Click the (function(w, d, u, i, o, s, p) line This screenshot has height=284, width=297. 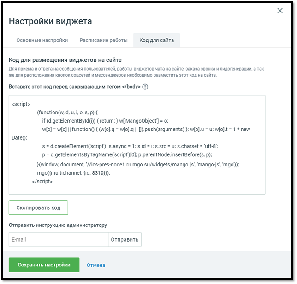tap(67, 112)
